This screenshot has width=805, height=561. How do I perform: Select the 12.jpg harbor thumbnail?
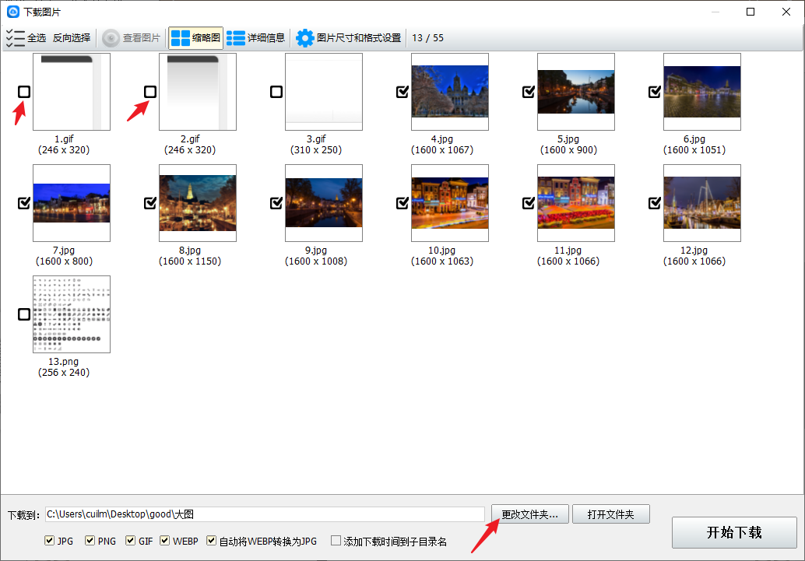click(702, 203)
